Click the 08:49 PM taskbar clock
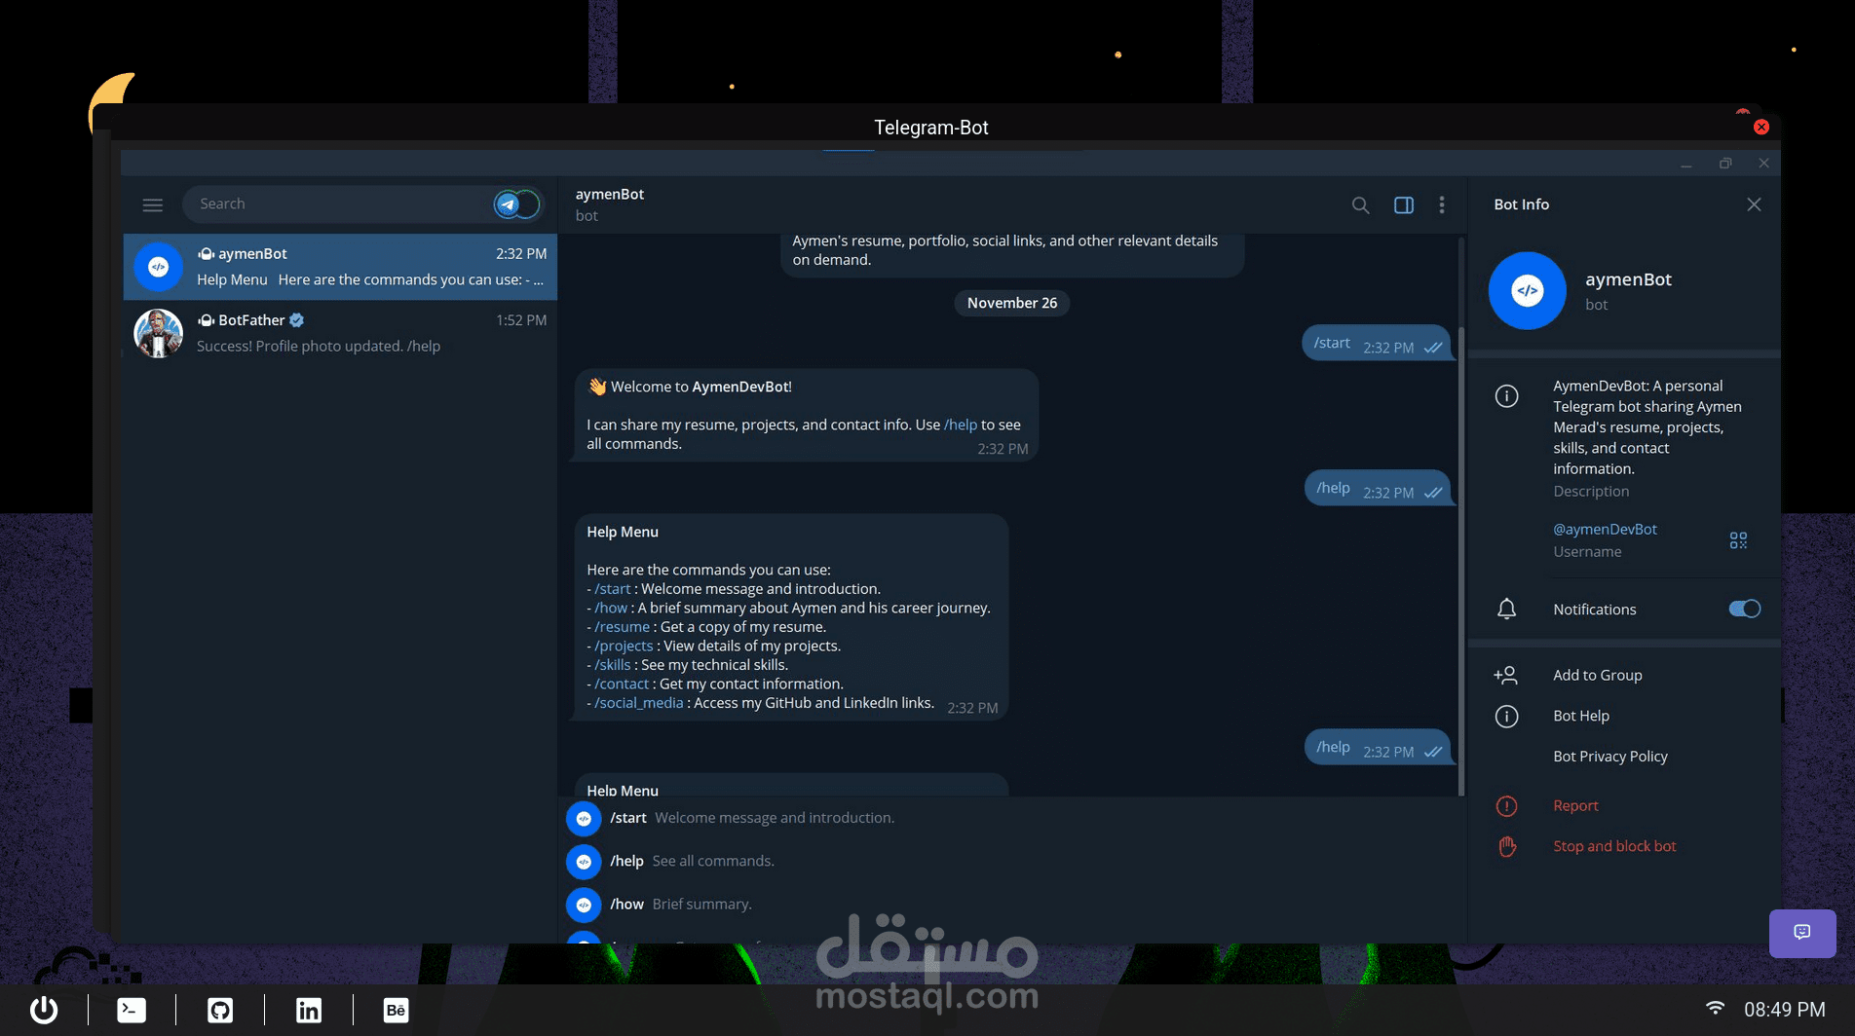This screenshot has height=1036, width=1855. pos(1784,1010)
